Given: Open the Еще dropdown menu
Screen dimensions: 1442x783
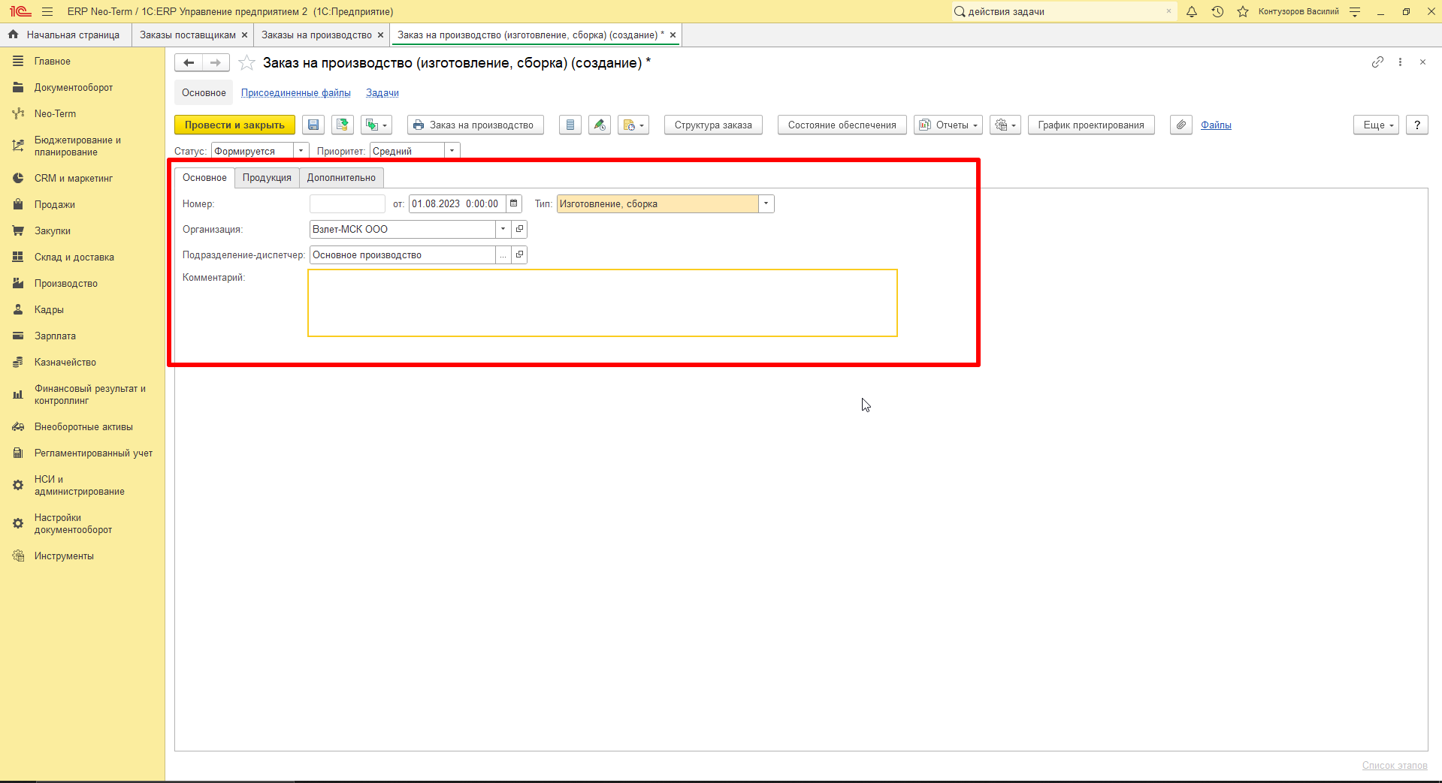Looking at the screenshot, I should [1377, 125].
